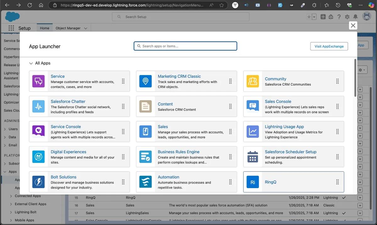
Task: Open the Marketing CRM Classic app icon
Action: coord(145,81)
